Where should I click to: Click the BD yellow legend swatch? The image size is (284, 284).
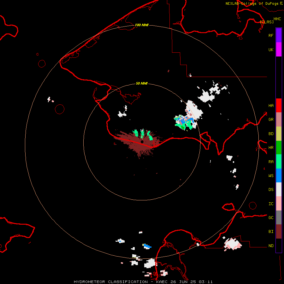tap(279, 133)
